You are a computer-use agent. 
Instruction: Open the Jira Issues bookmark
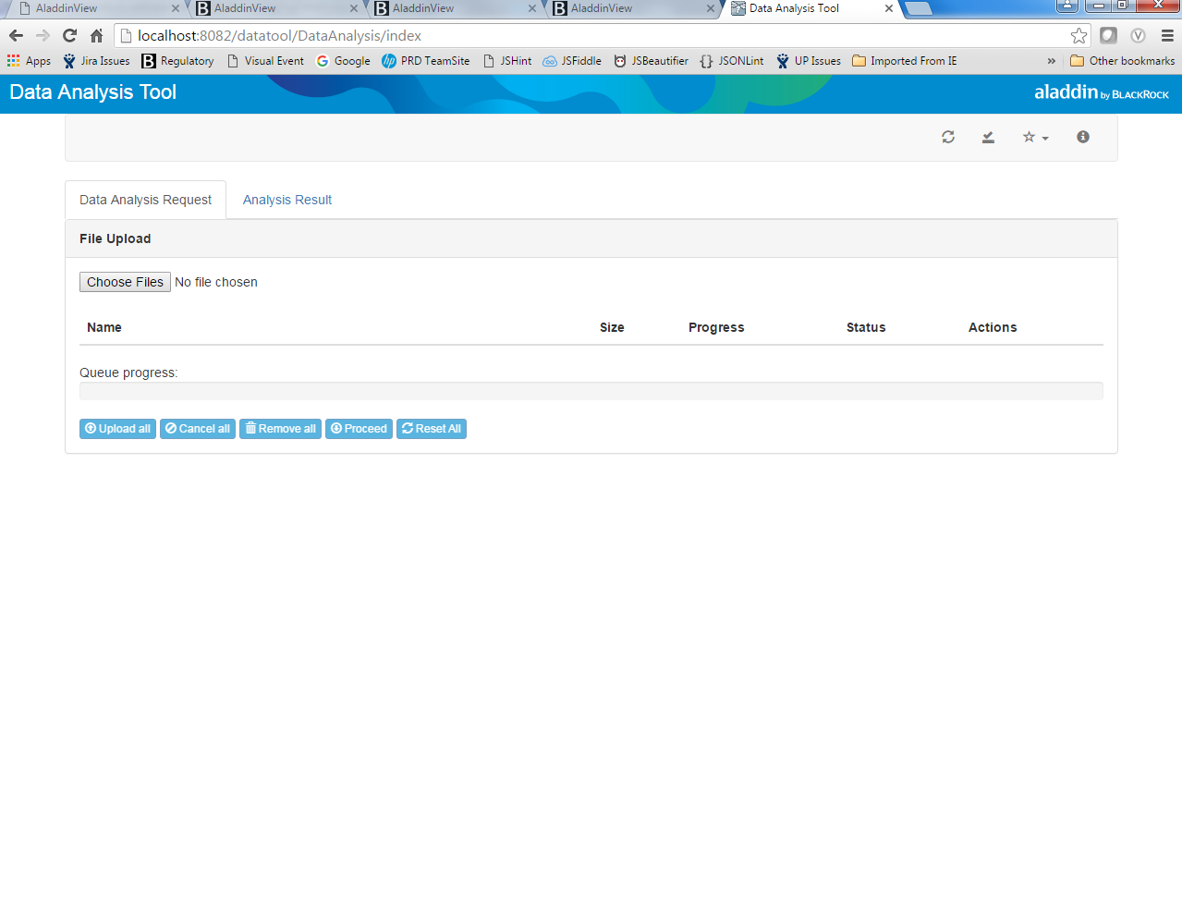pyautogui.click(x=97, y=61)
